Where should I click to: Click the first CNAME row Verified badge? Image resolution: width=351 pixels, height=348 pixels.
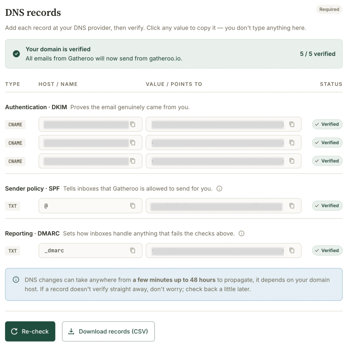[327, 124]
